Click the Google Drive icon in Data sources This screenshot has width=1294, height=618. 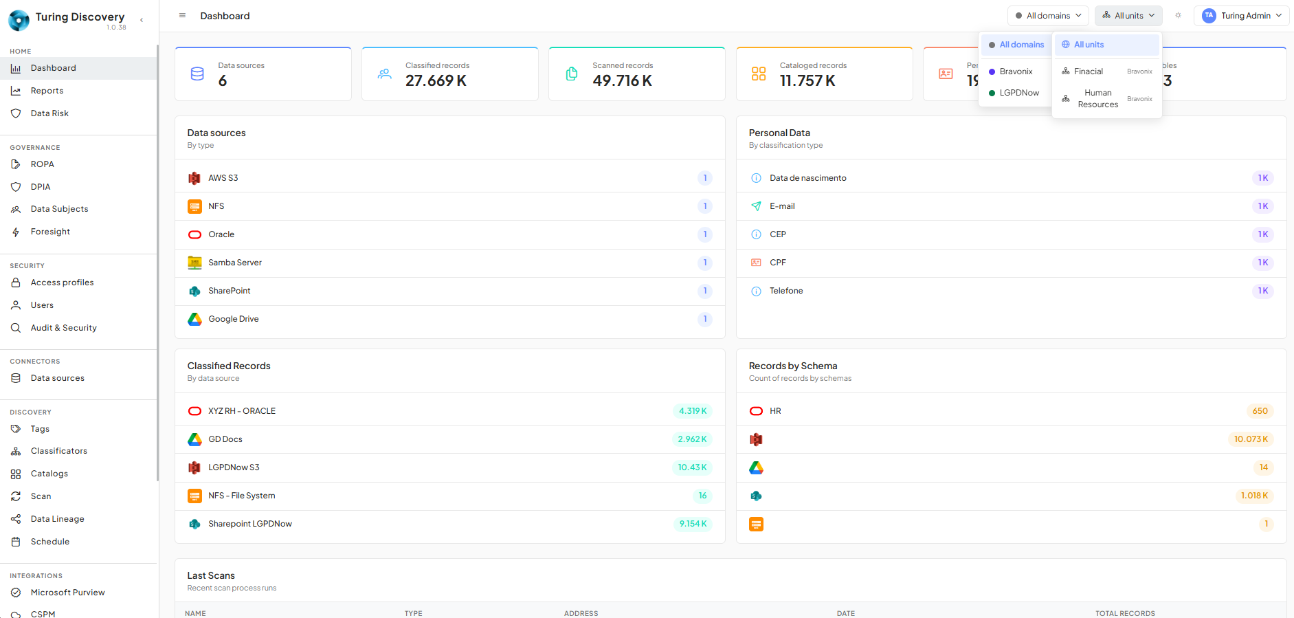coord(195,319)
